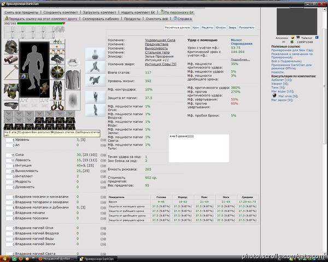Open the Чудовищная Сила buff link

160,40
